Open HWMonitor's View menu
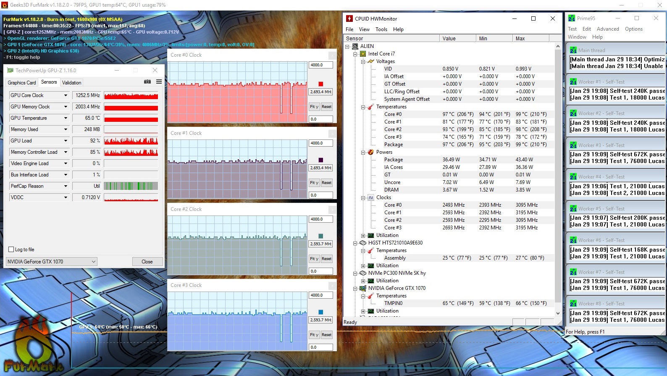Viewport: 667px width, 376px height. (364, 29)
